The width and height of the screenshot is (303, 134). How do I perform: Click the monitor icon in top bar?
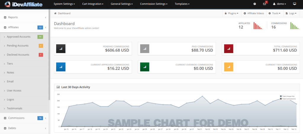pyautogui.click(x=294, y=4)
